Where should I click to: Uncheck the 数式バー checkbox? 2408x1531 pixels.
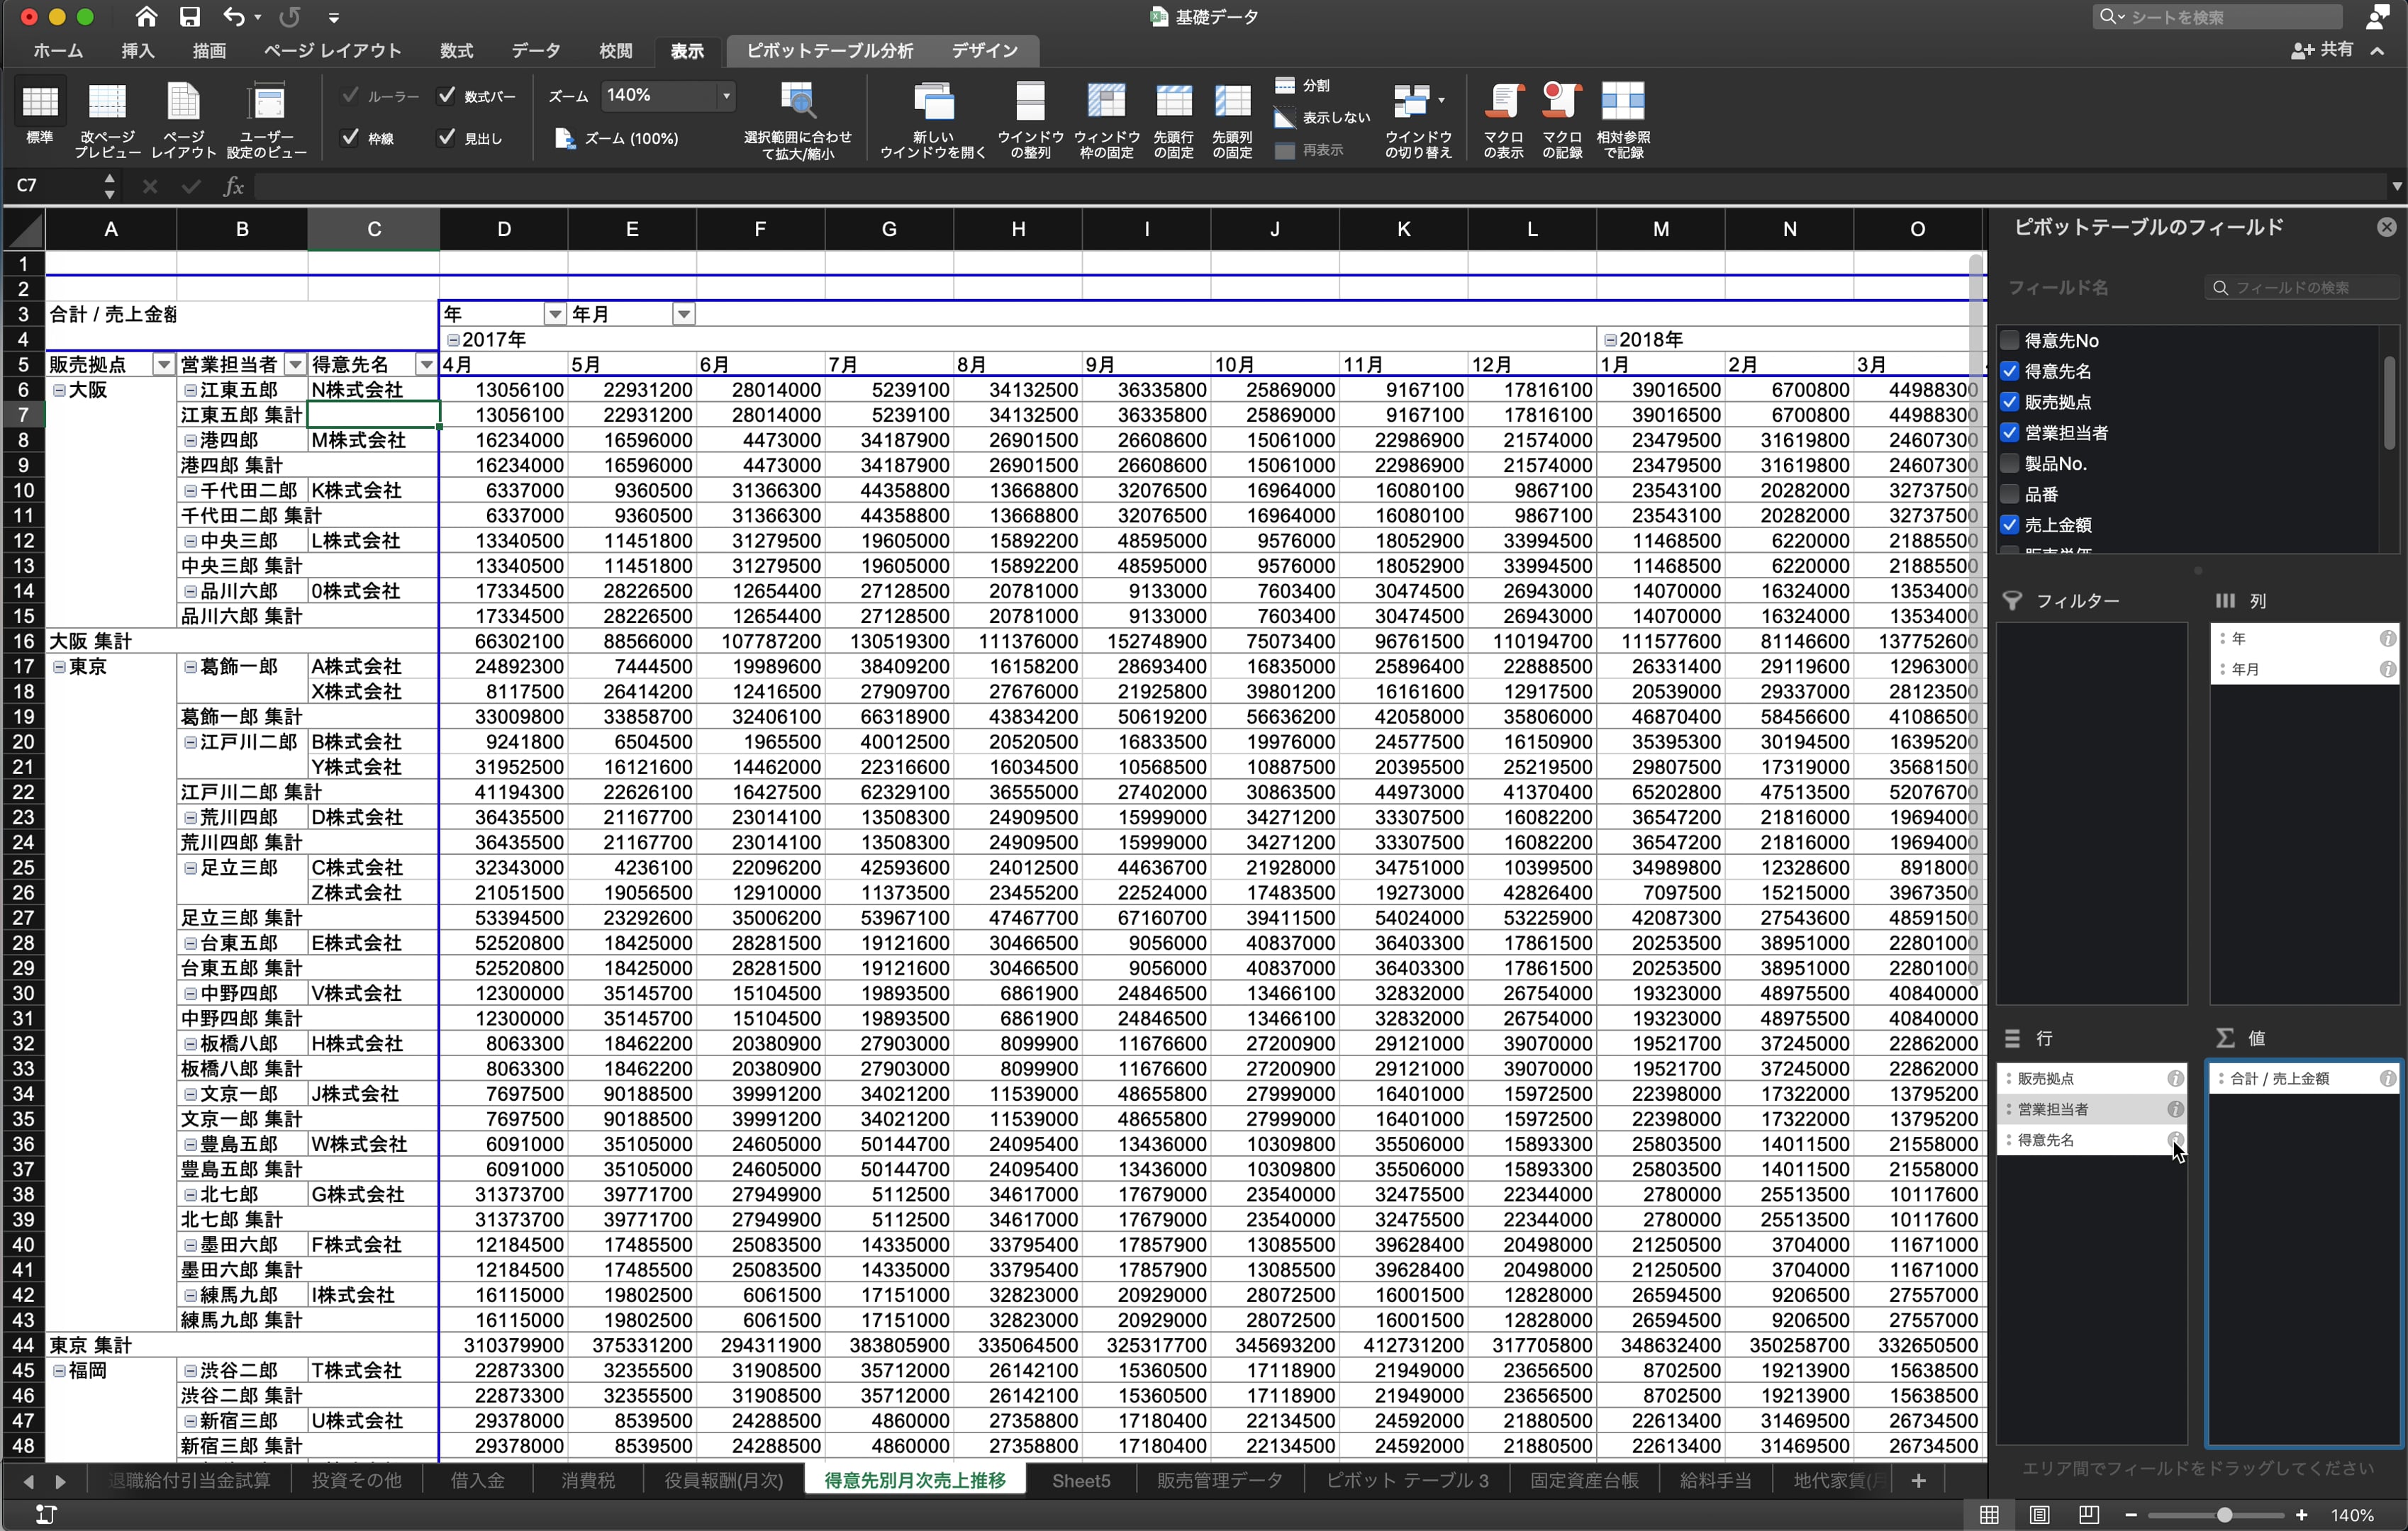(x=447, y=96)
